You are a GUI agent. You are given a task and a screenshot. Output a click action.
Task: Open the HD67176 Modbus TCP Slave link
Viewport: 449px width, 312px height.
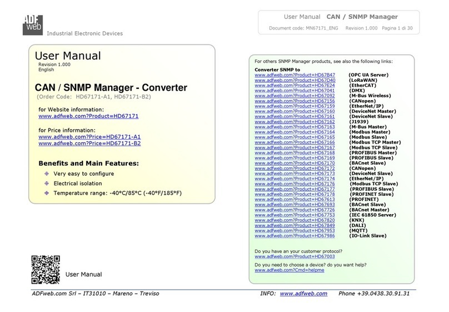coord(295,184)
